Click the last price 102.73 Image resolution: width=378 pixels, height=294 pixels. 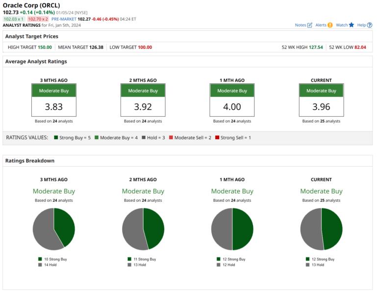(11, 12)
